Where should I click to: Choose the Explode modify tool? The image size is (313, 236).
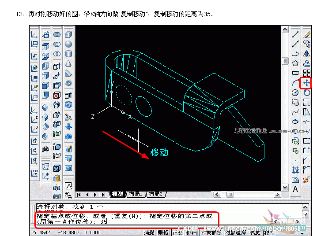pyautogui.click(x=306, y=180)
